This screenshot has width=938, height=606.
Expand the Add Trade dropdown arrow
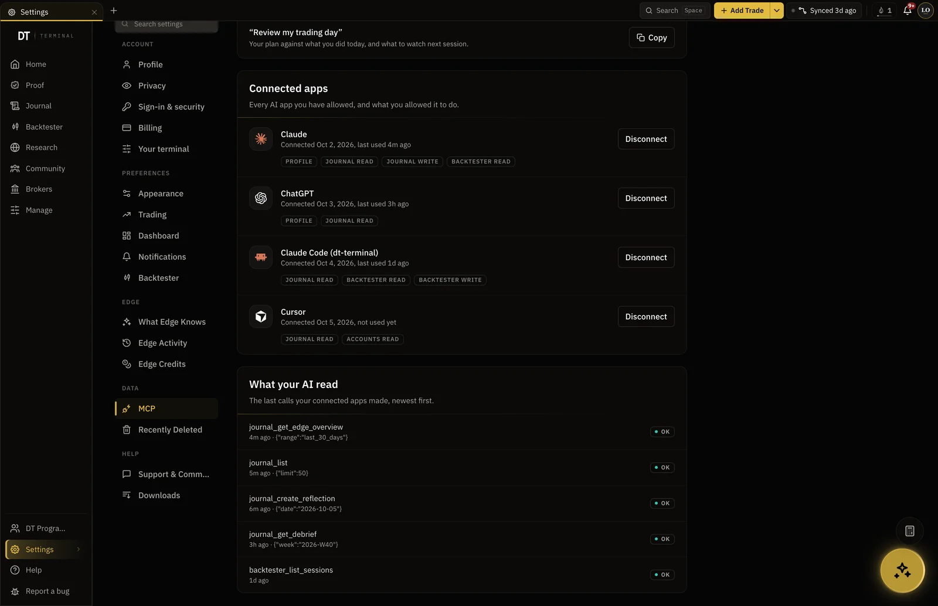pyautogui.click(x=777, y=11)
